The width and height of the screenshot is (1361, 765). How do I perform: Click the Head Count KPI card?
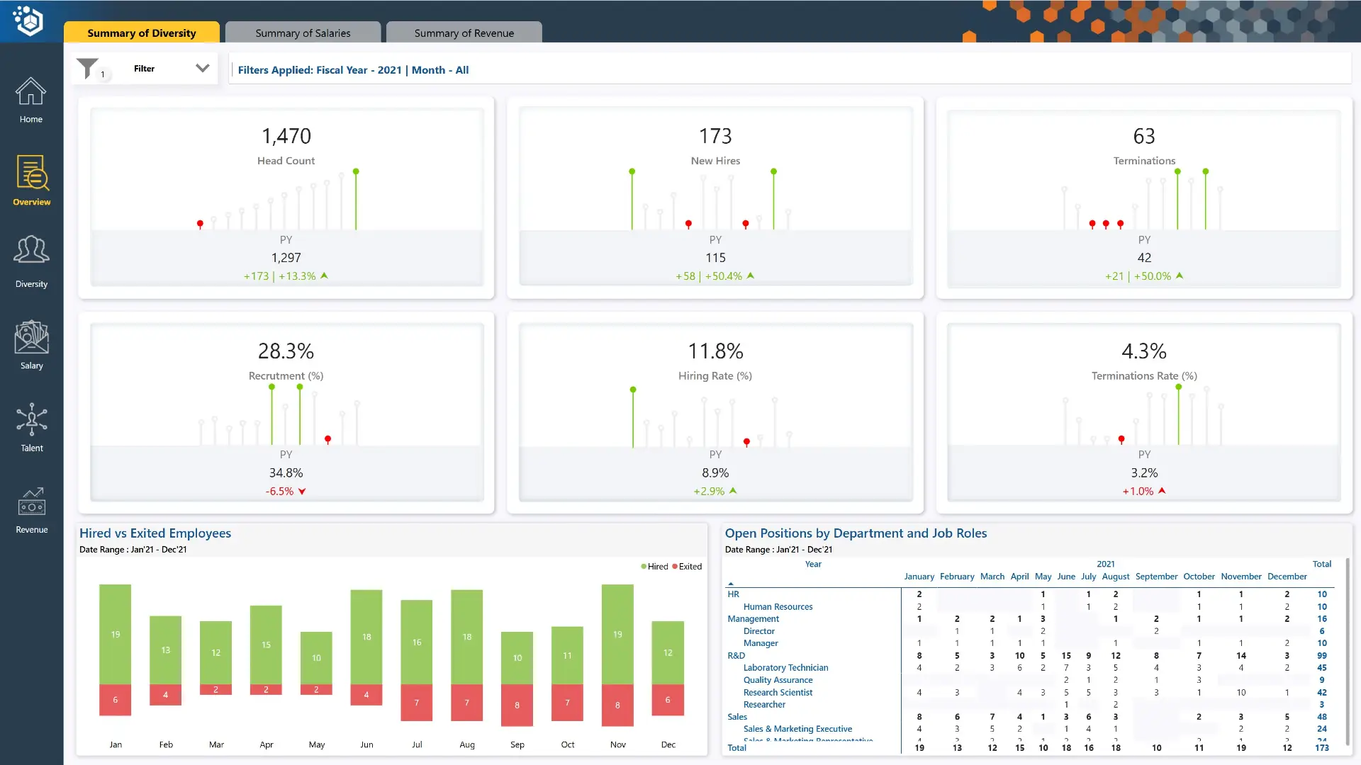click(x=286, y=197)
